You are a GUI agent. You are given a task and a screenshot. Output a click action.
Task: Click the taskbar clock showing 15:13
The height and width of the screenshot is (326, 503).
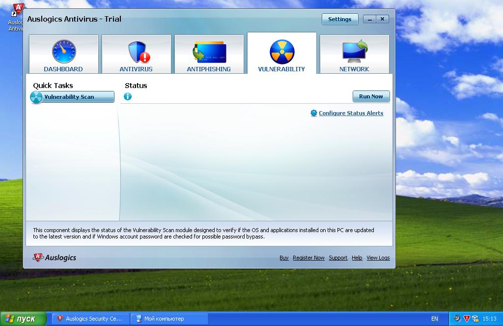(x=490, y=319)
